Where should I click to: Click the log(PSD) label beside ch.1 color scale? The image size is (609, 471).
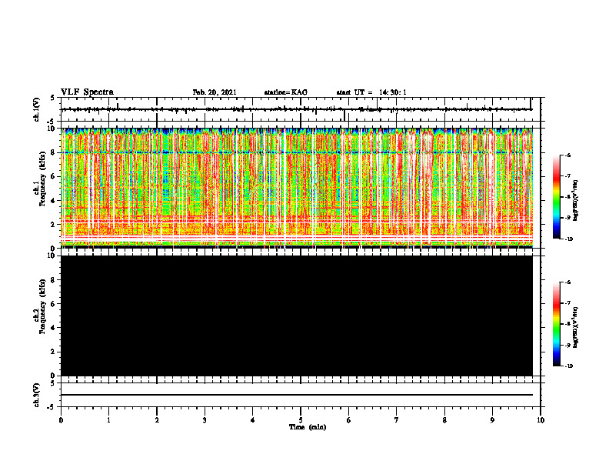coord(576,201)
